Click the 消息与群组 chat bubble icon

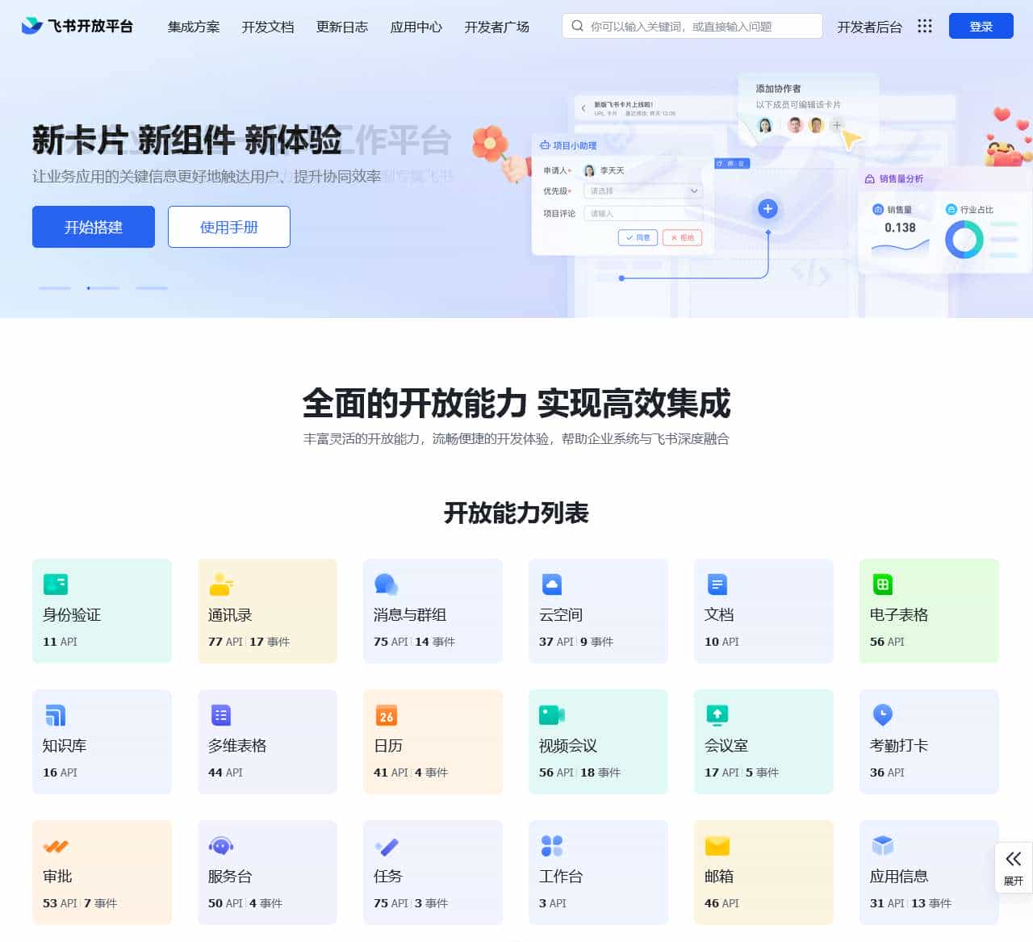[x=387, y=584]
